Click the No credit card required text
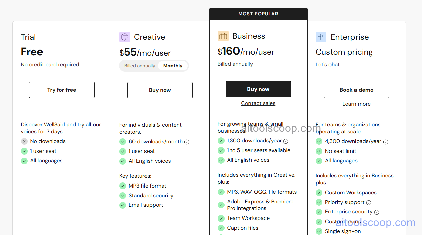The image size is (422, 235). (x=50, y=65)
